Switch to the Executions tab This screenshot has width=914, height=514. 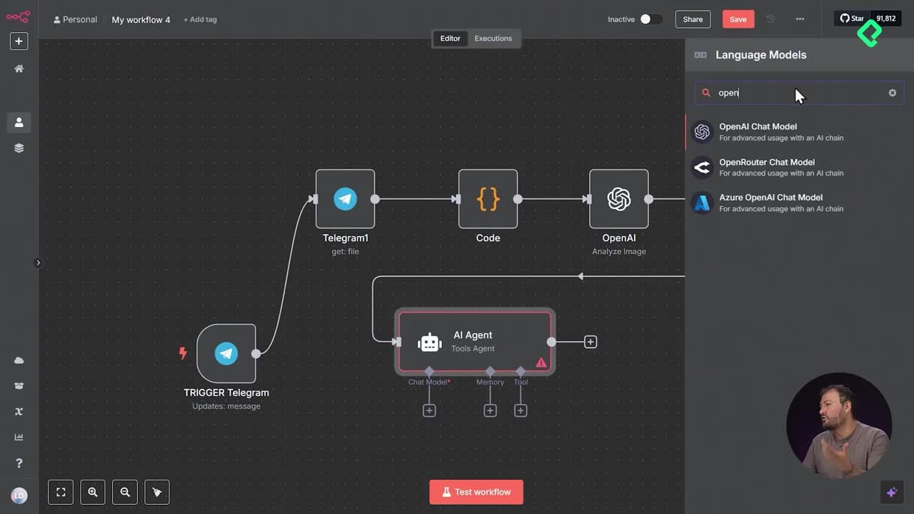tap(493, 39)
